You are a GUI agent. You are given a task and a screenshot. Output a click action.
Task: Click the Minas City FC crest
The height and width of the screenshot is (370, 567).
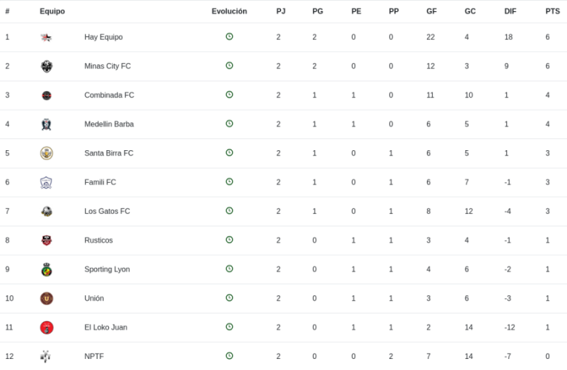[46, 66]
